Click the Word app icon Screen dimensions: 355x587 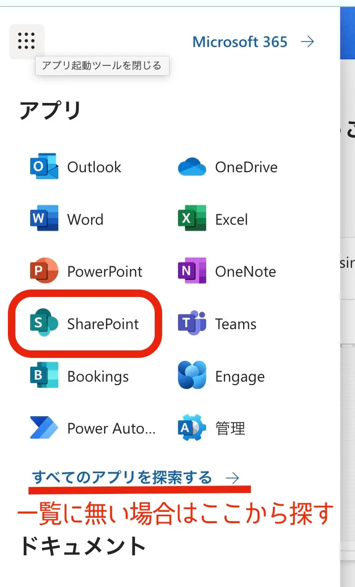point(44,219)
